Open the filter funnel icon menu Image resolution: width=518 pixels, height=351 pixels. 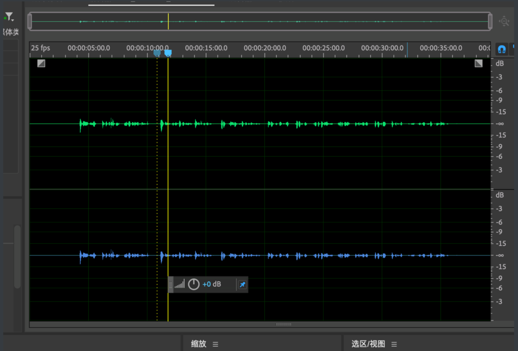click(9, 17)
